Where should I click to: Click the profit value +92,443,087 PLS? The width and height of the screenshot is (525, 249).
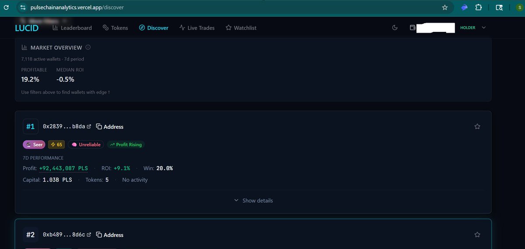pos(63,168)
